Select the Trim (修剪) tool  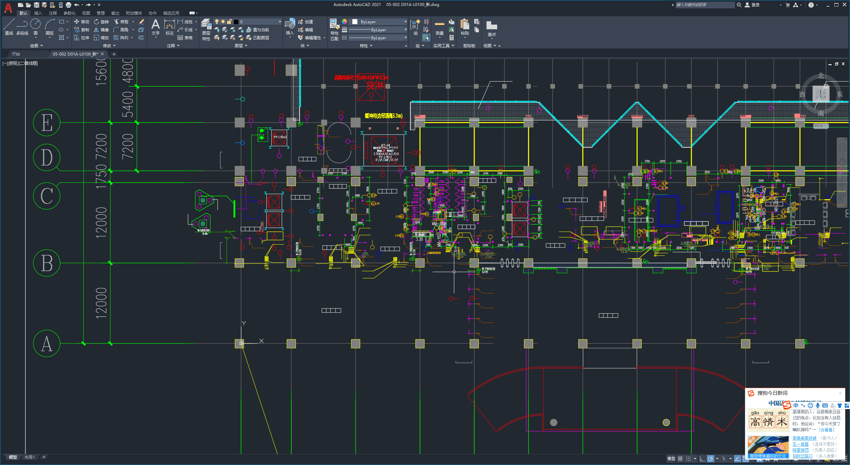[121, 22]
